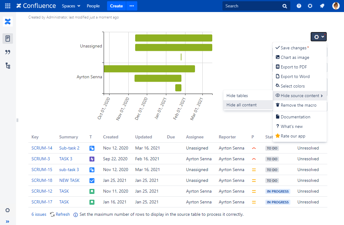Screen dimensions: 344x225
Task: Open page tree icon in sidebar
Action: [8, 66]
